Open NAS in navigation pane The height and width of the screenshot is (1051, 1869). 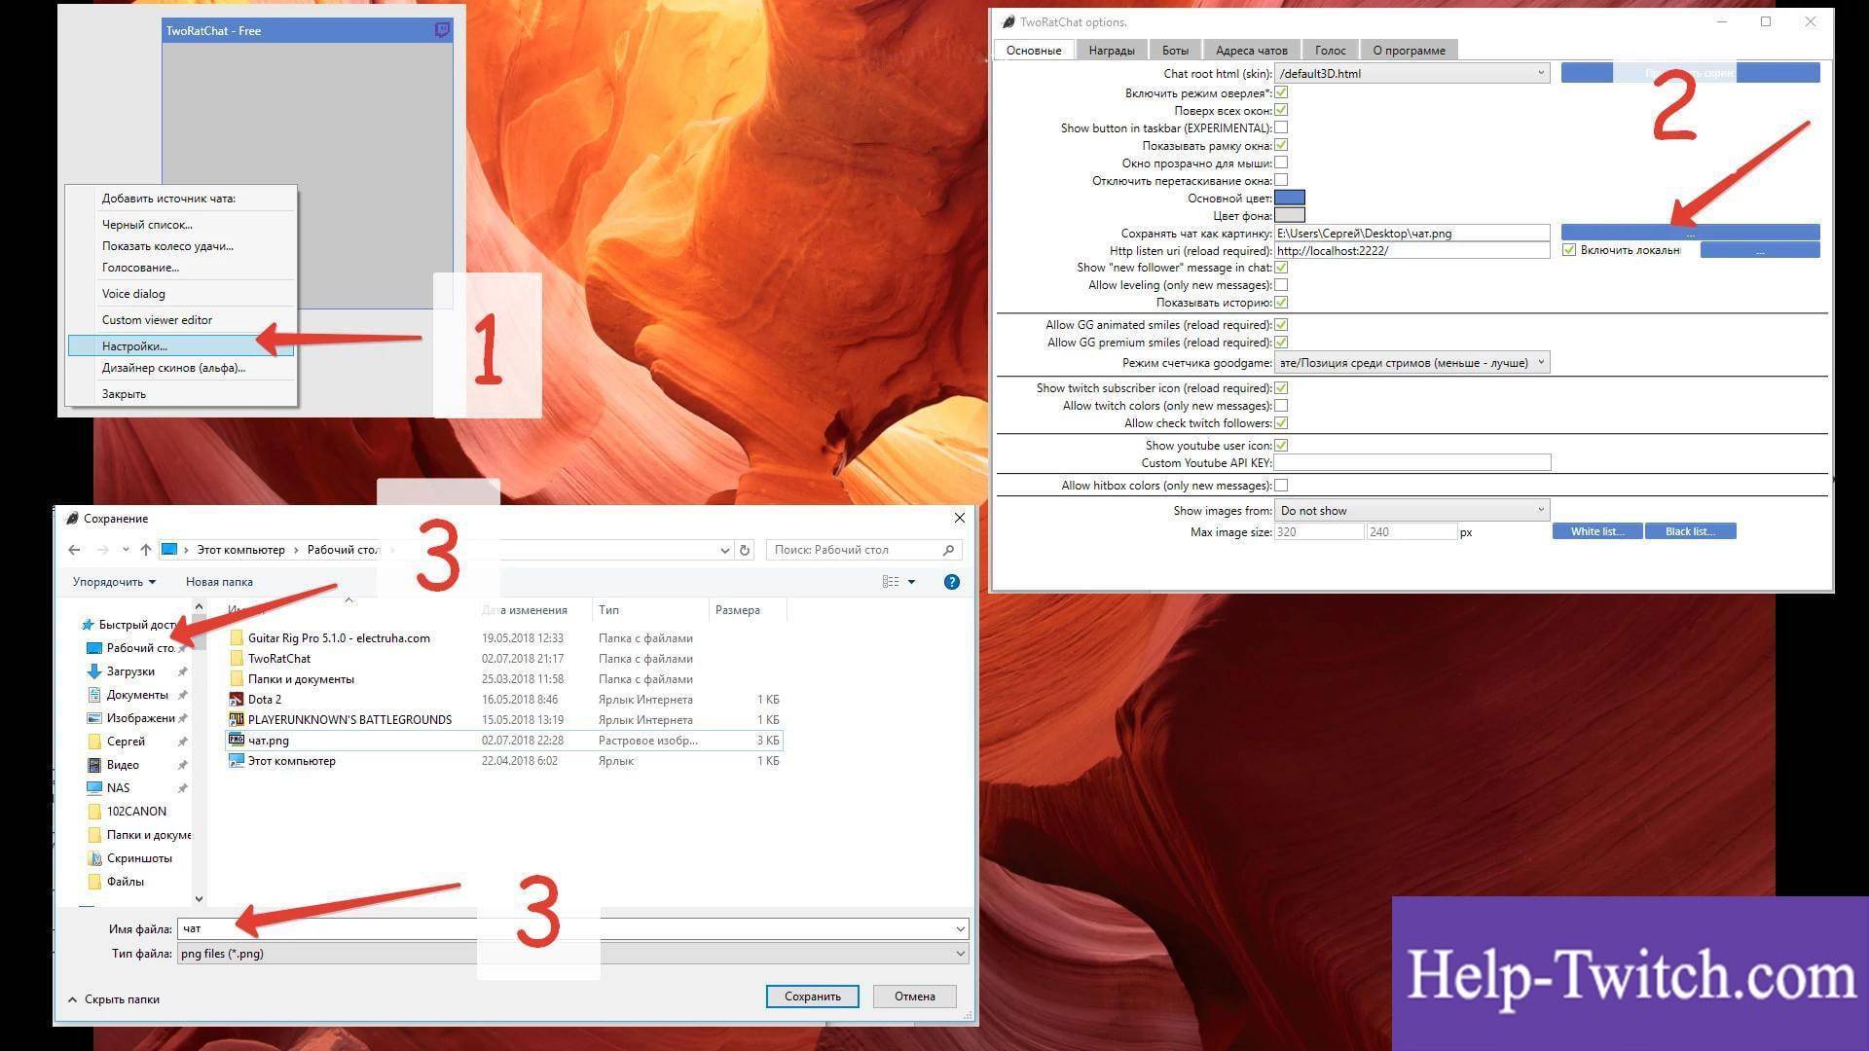tap(118, 788)
